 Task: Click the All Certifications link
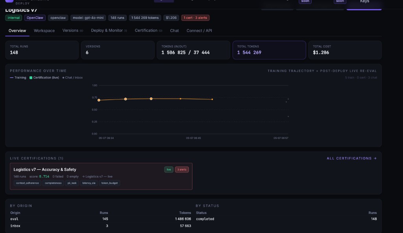(x=351, y=159)
